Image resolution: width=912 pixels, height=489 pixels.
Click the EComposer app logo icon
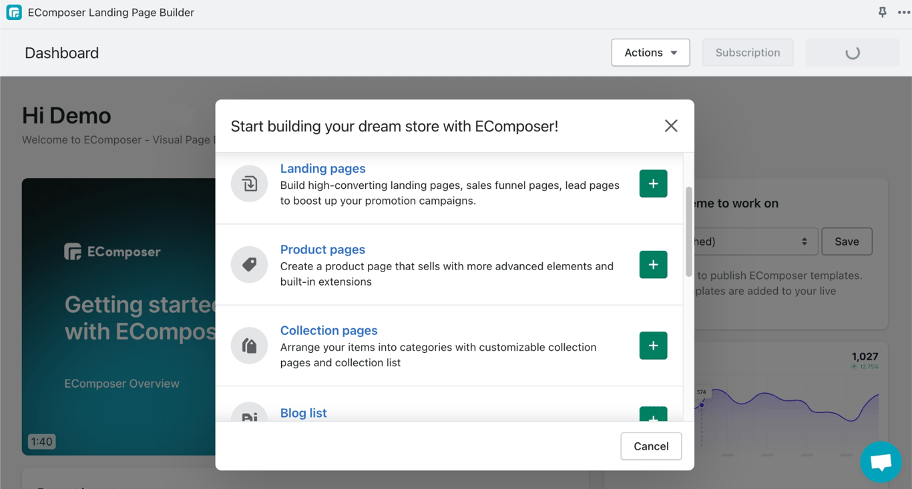point(14,13)
